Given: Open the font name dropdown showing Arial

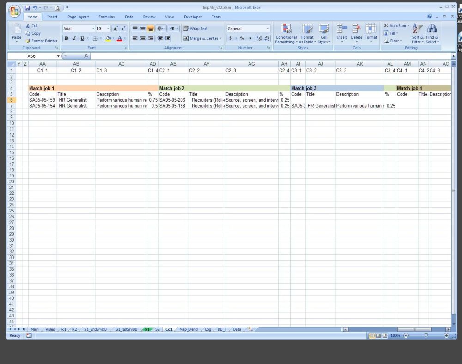Looking at the screenshot, I should (x=93, y=29).
